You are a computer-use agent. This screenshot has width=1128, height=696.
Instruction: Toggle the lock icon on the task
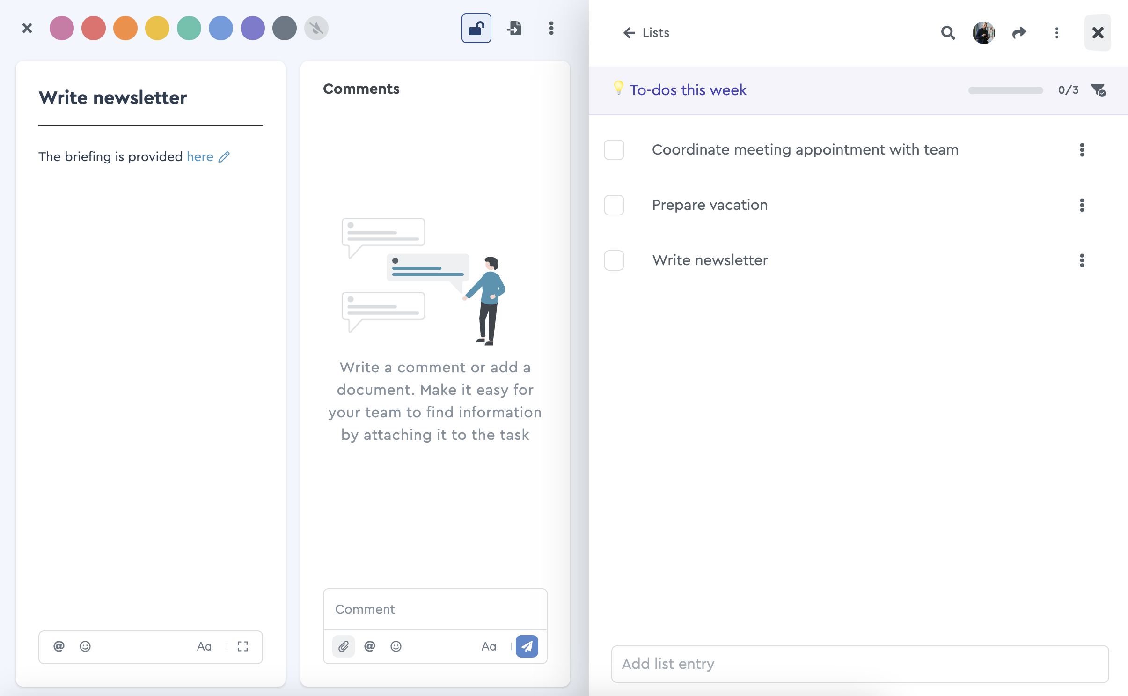tap(476, 29)
